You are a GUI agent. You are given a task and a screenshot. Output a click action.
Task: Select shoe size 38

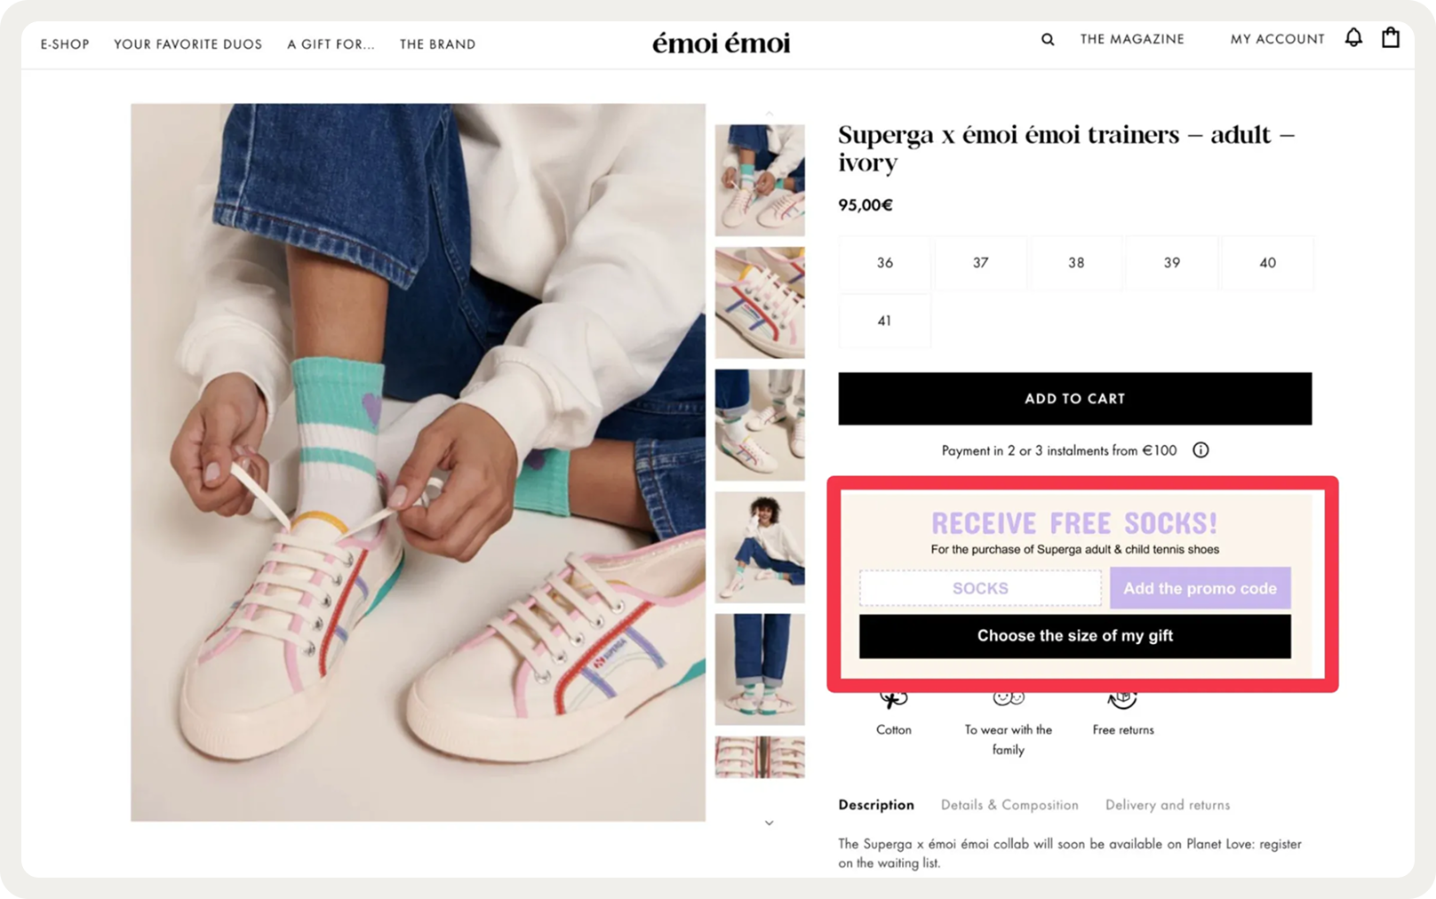(x=1076, y=263)
